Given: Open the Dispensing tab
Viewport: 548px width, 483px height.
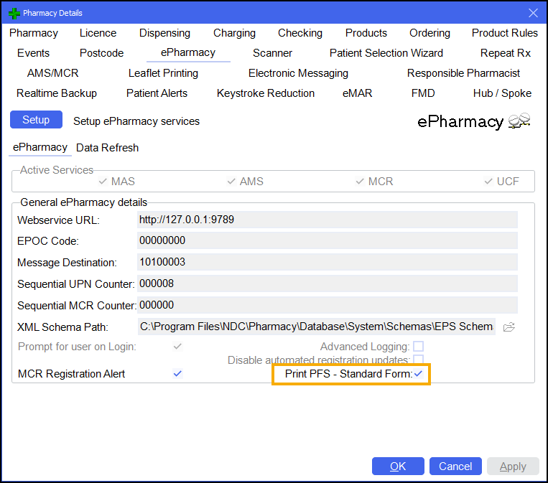Looking at the screenshot, I should 164,33.
